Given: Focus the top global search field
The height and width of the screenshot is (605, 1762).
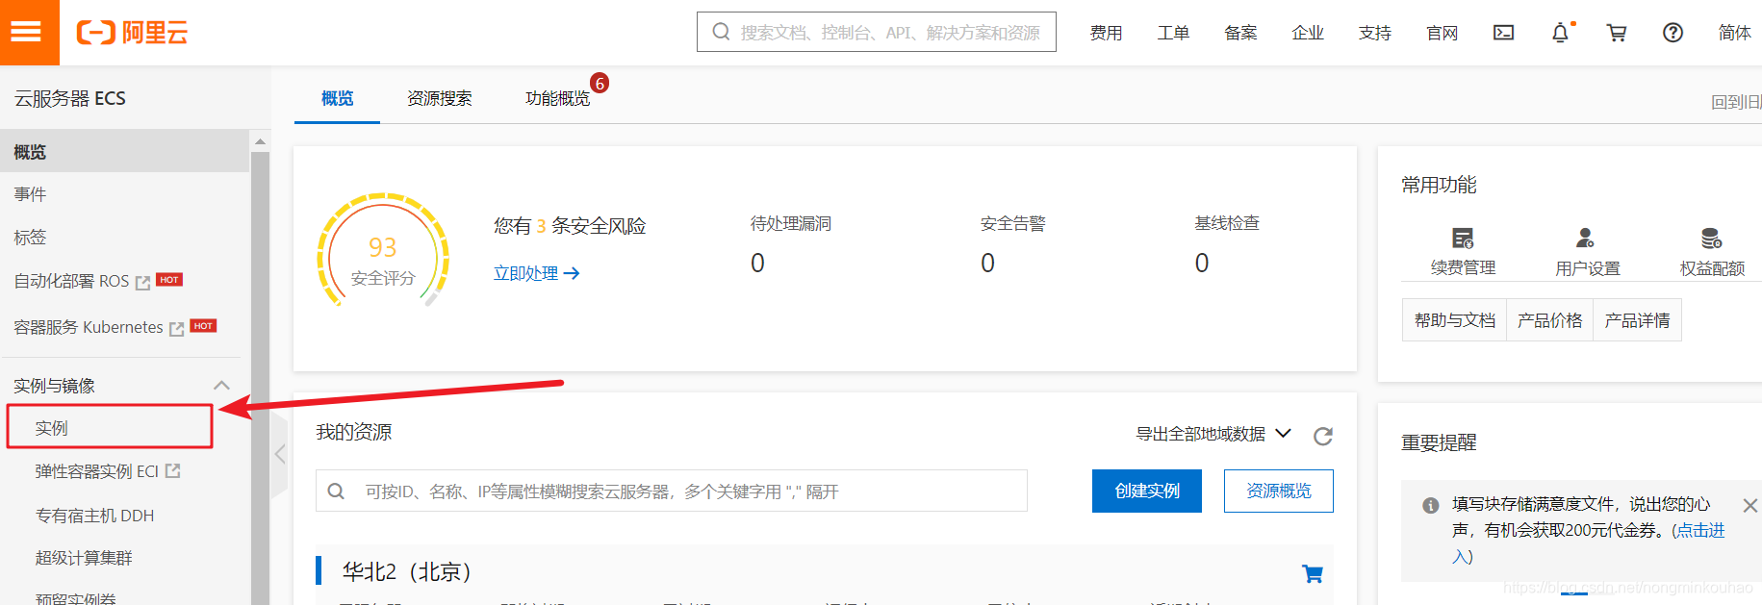Looking at the screenshot, I should pyautogui.click(x=876, y=32).
